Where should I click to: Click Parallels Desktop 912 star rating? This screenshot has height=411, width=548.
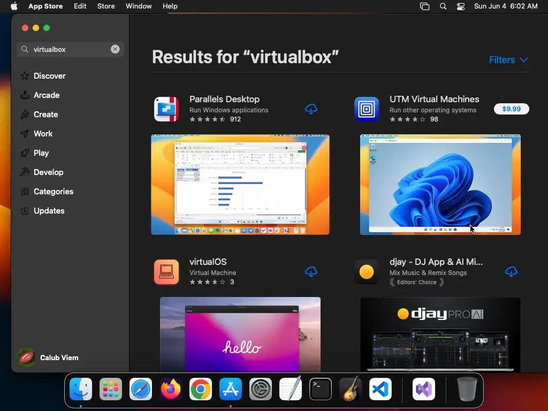215,119
